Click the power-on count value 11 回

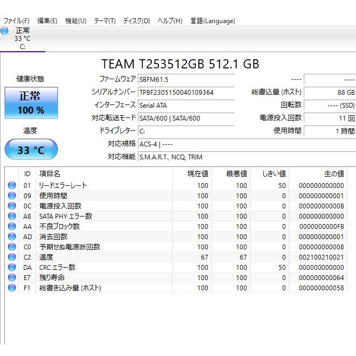tap(330, 118)
